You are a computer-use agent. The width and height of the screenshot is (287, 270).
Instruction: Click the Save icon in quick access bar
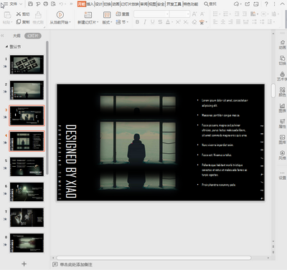pos(30,4)
